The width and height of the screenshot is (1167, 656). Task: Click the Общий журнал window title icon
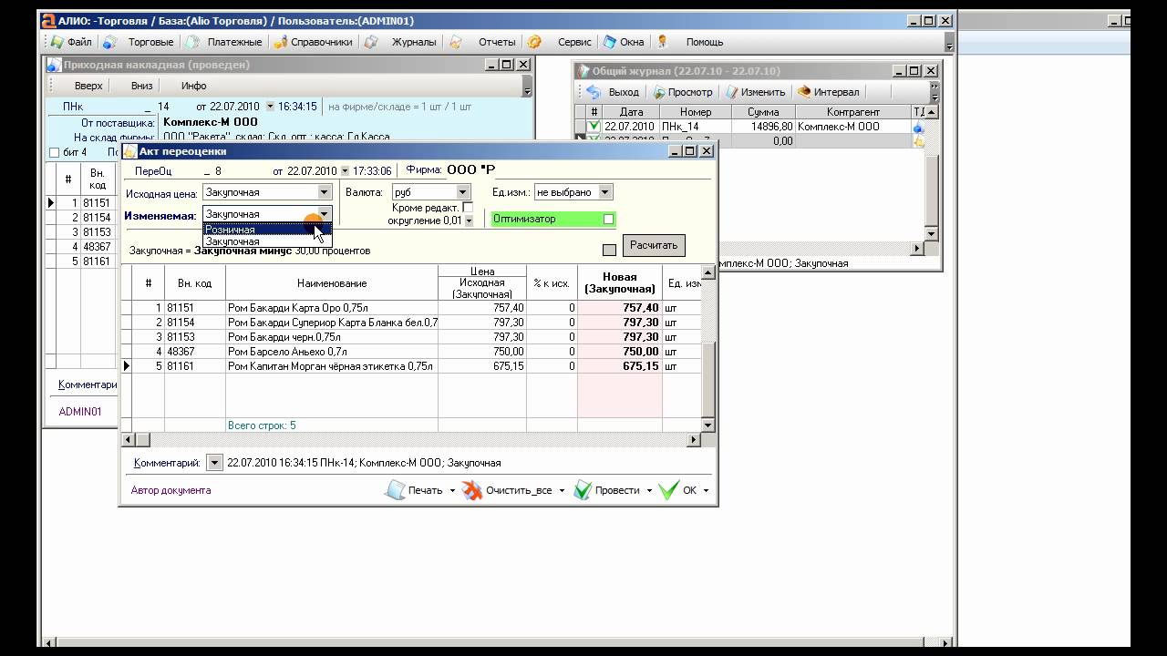583,71
